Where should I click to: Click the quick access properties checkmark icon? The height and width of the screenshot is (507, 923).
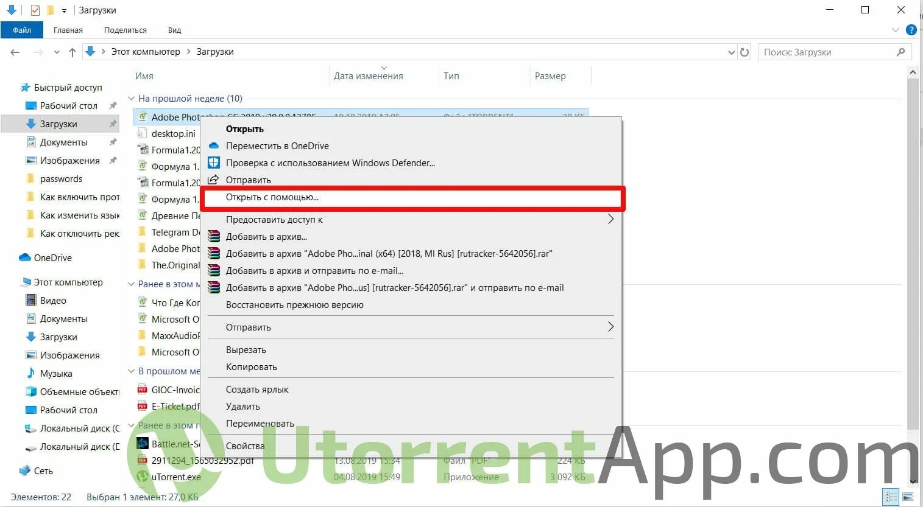[x=35, y=10]
